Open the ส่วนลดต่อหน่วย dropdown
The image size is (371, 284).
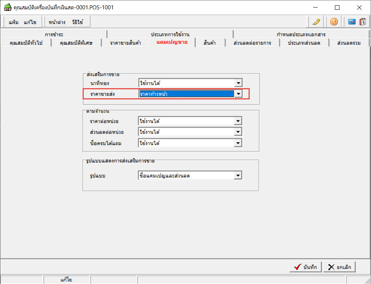click(x=238, y=132)
